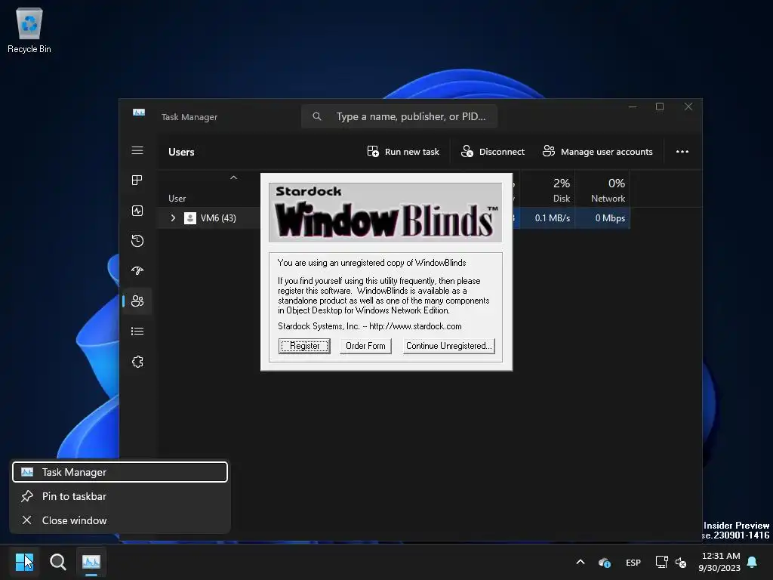
Task: Click the Stardock WindowBlinds logo banner
Action: tap(386, 212)
